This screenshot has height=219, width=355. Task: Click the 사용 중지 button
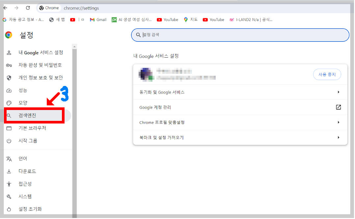[327, 74]
